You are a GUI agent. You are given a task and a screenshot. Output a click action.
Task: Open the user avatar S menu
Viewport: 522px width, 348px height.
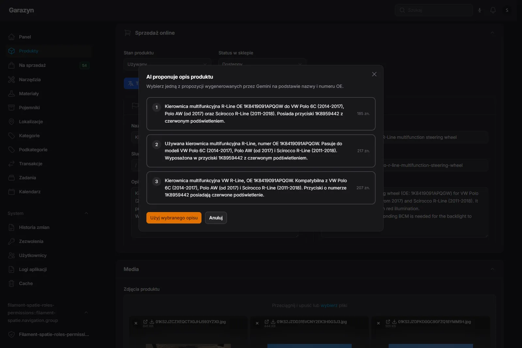pos(507,10)
